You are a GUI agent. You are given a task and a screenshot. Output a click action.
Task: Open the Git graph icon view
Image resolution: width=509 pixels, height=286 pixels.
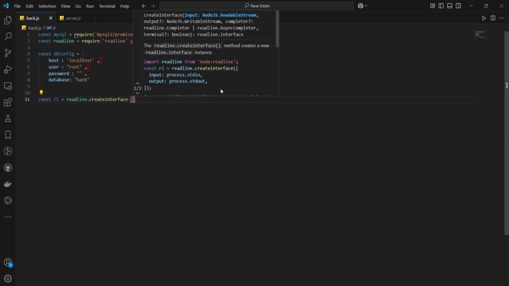(8, 151)
